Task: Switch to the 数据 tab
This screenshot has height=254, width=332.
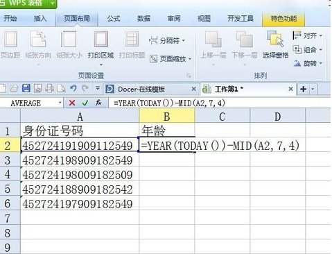Action: 143,19
